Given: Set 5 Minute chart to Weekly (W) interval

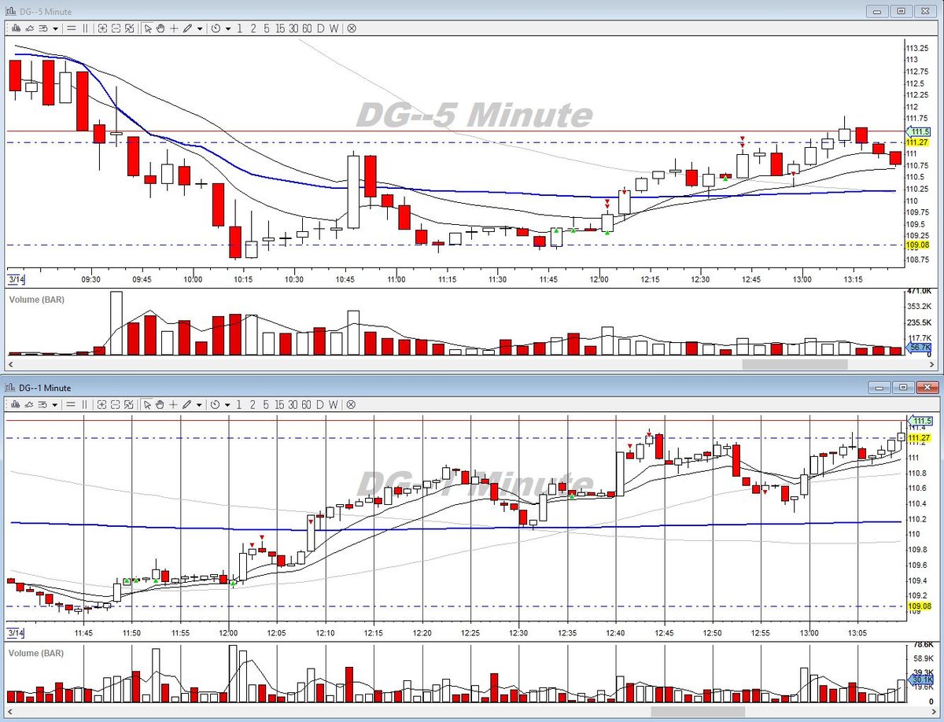Looking at the screenshot, I should click(334, 28).
